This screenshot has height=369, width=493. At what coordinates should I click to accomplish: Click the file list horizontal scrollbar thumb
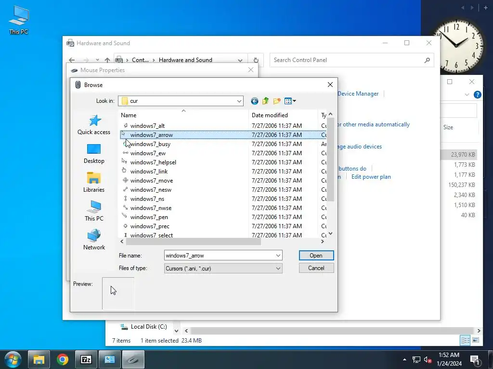tap(194, 241)
